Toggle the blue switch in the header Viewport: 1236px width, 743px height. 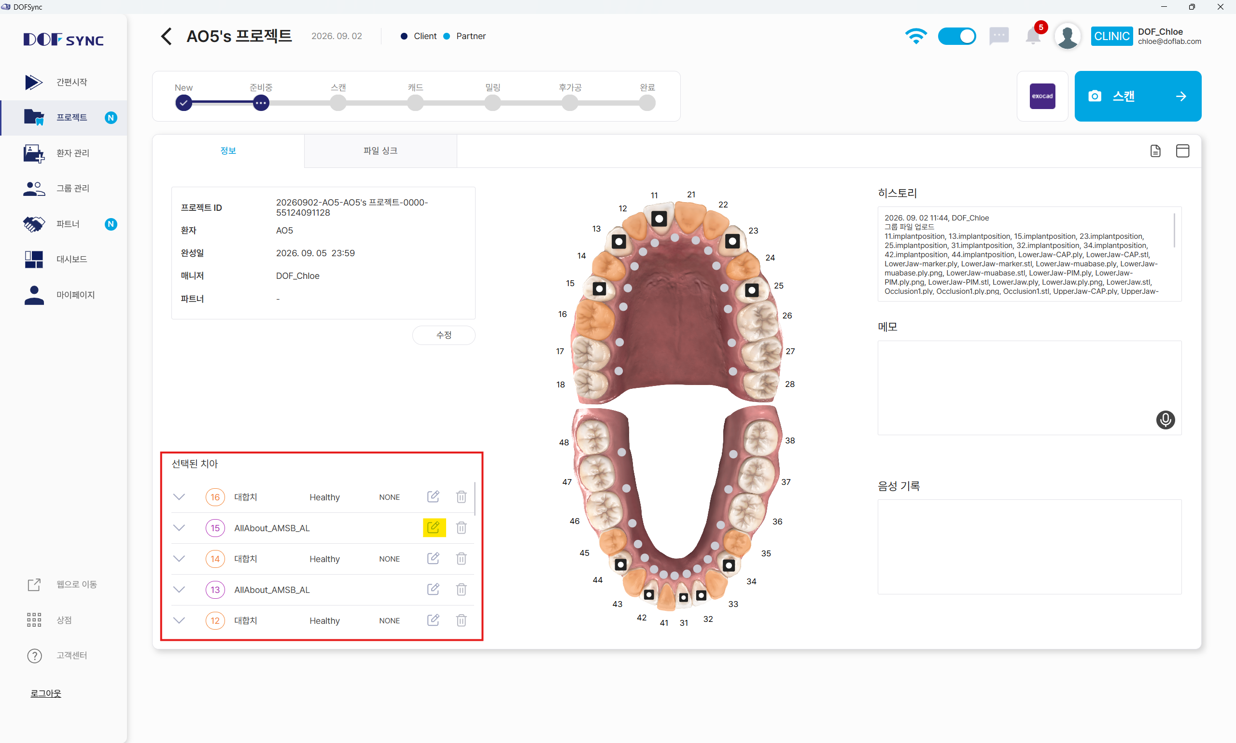956,36
